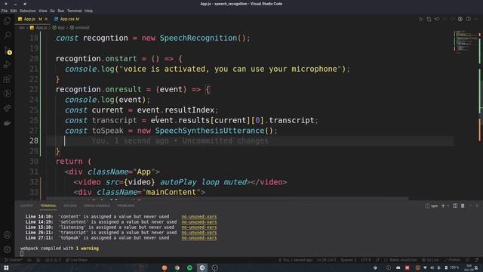Image resolution: width=483 pixels, height=272 pixels.
Task: Click the Split Editor icon in editor toolbar
Action: pos(468,19)
